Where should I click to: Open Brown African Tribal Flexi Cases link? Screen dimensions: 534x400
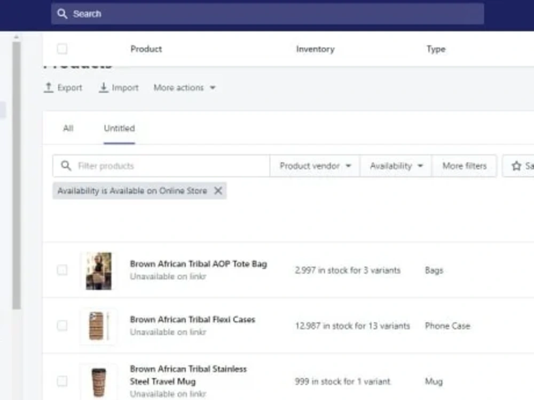pos(192,319)
